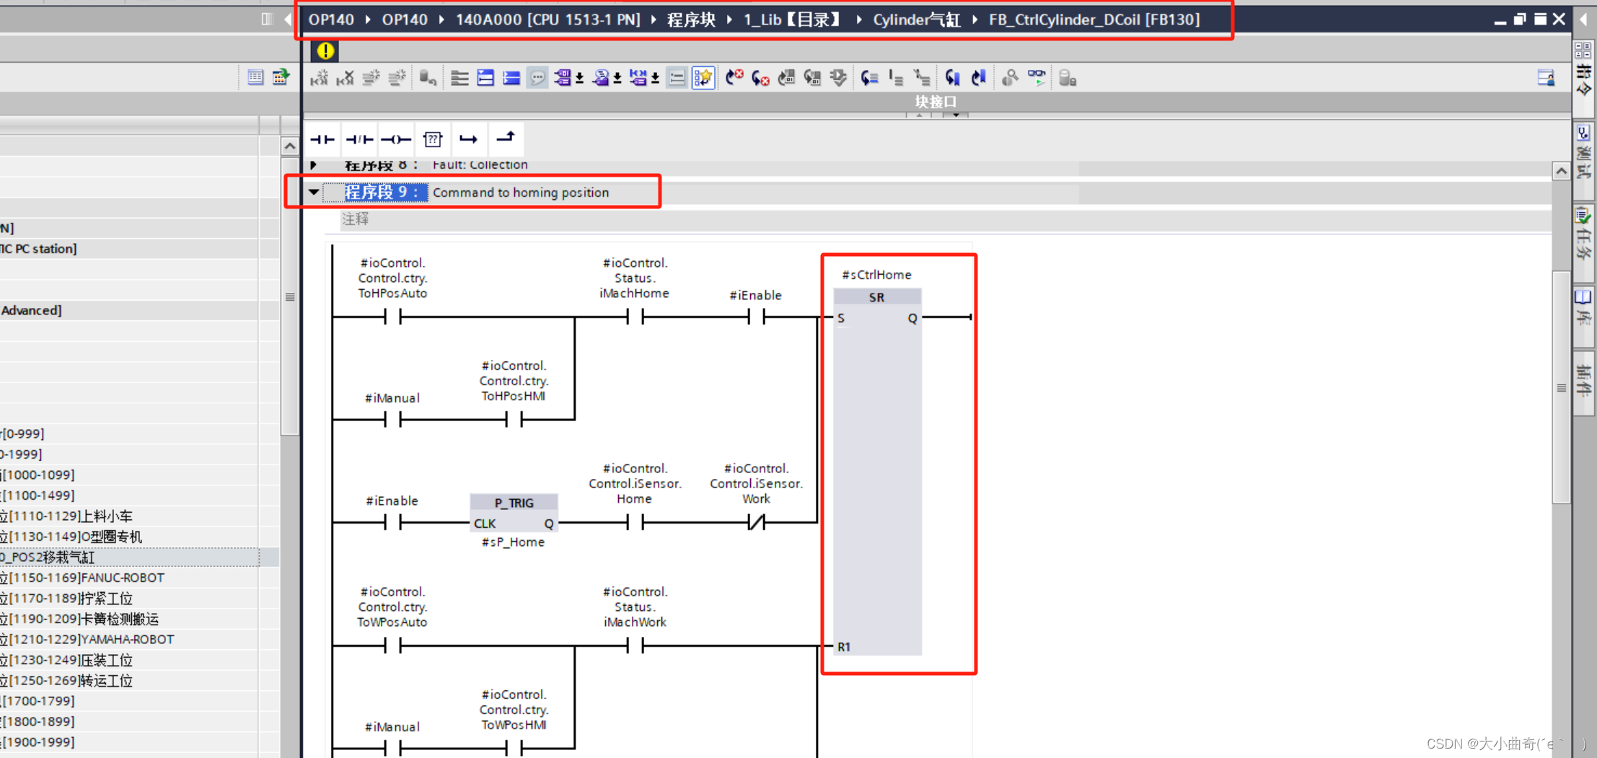The width and height of the screenshot is (1597, 758).
Task: Expand collapsed network 8 Fault Collection
Action: tap(314, 165)
